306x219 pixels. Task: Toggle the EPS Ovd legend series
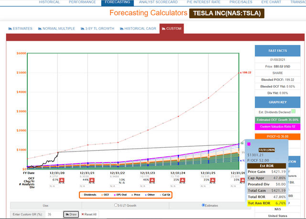pyautogui.click(x=120, y=195)
